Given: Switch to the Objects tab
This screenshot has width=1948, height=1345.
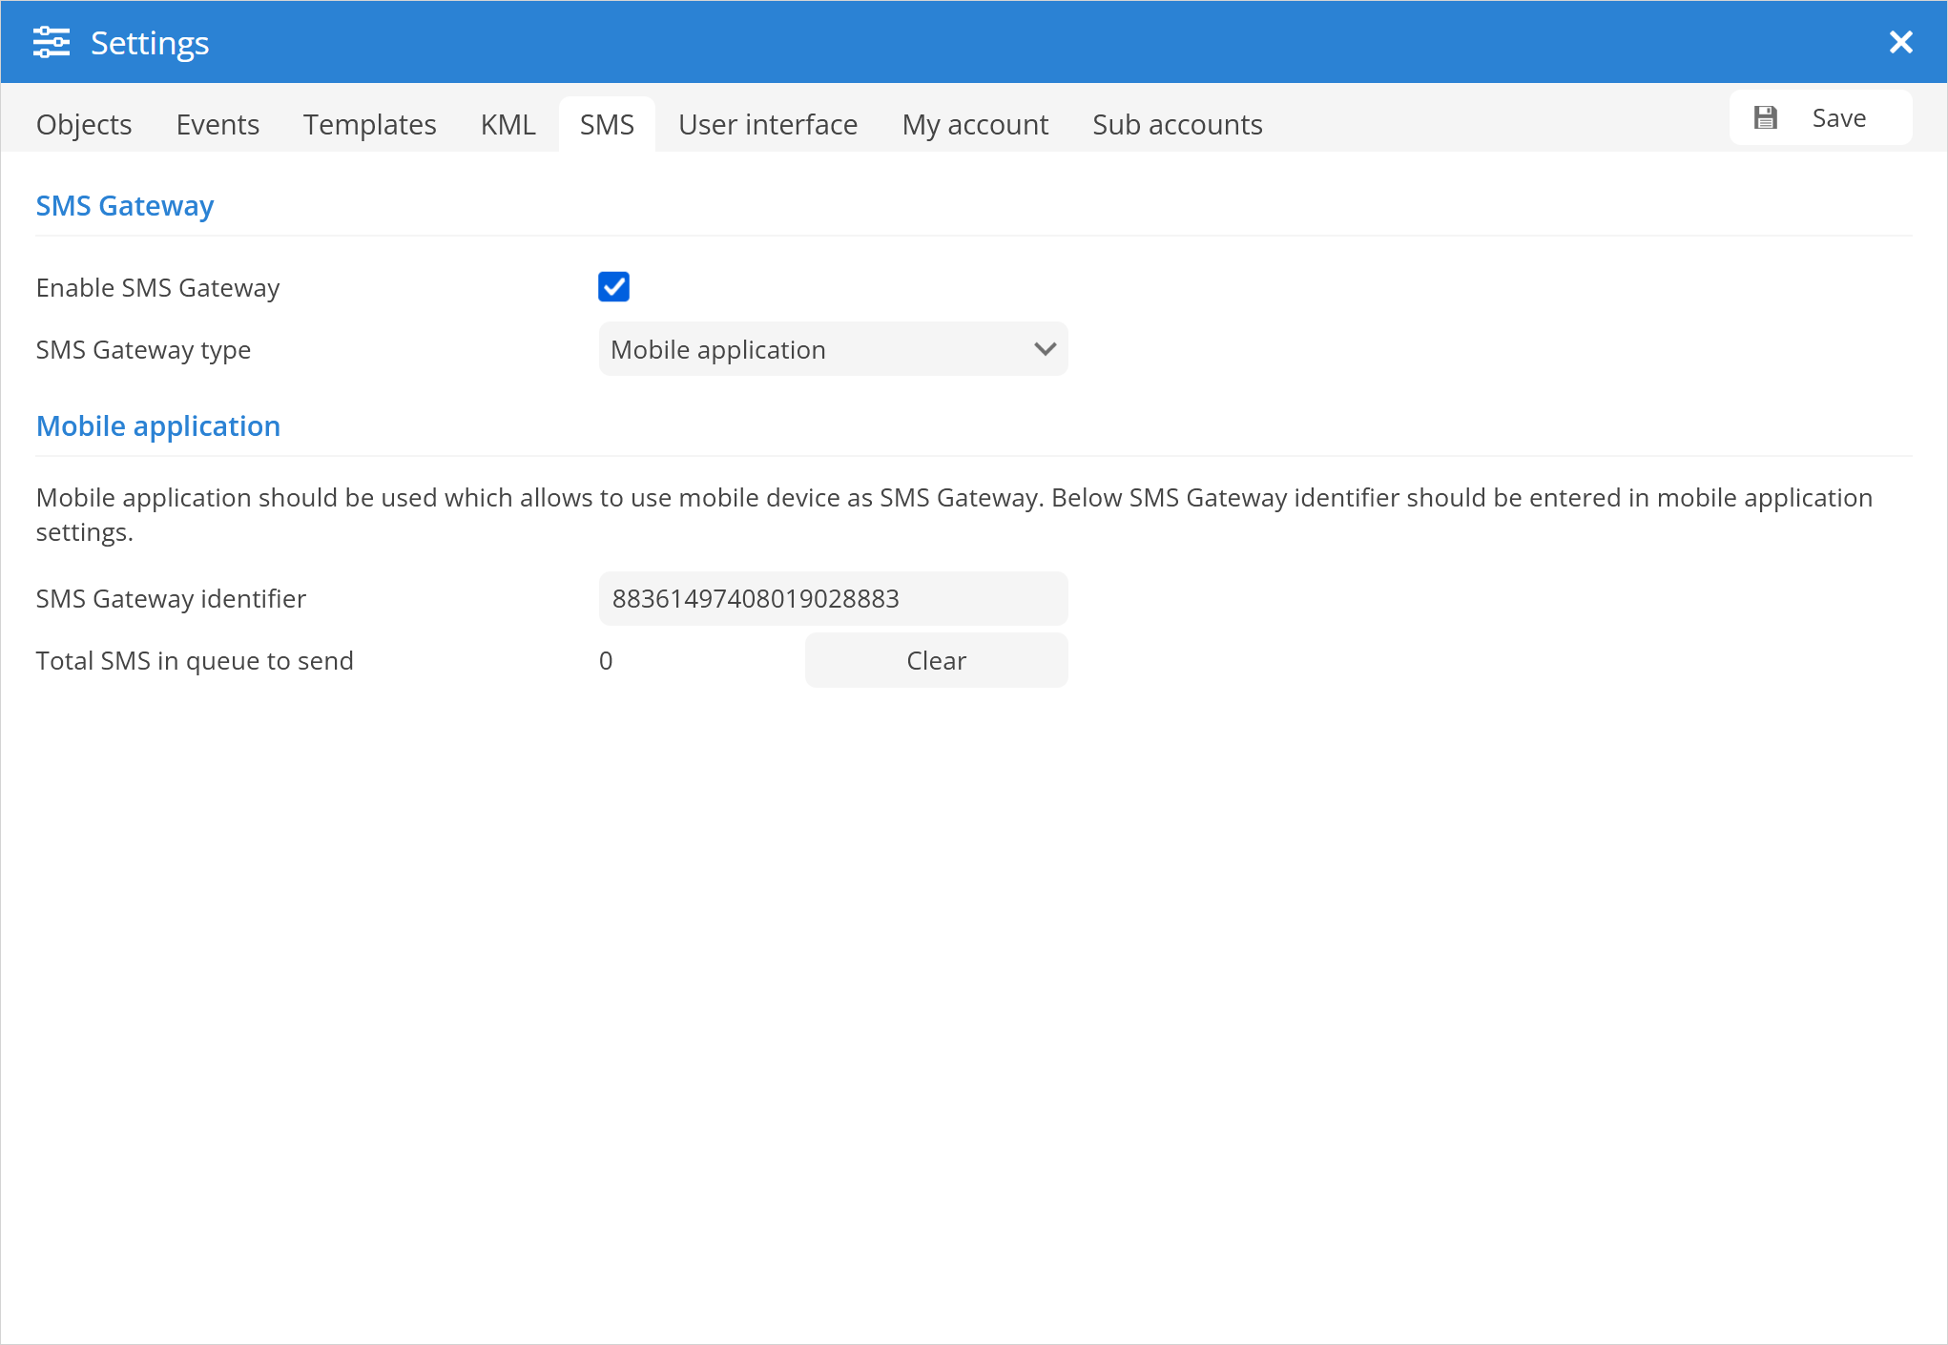Looking at the screenshot, I should point(84,125).
